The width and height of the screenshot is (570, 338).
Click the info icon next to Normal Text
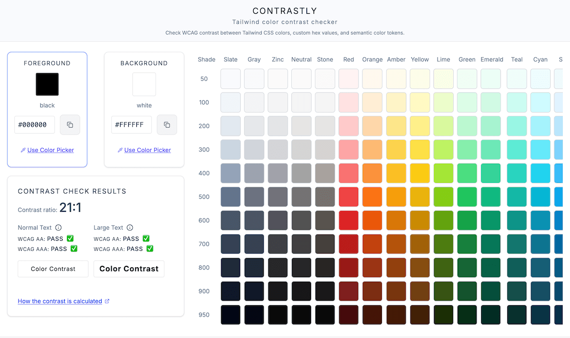[58, 228]
